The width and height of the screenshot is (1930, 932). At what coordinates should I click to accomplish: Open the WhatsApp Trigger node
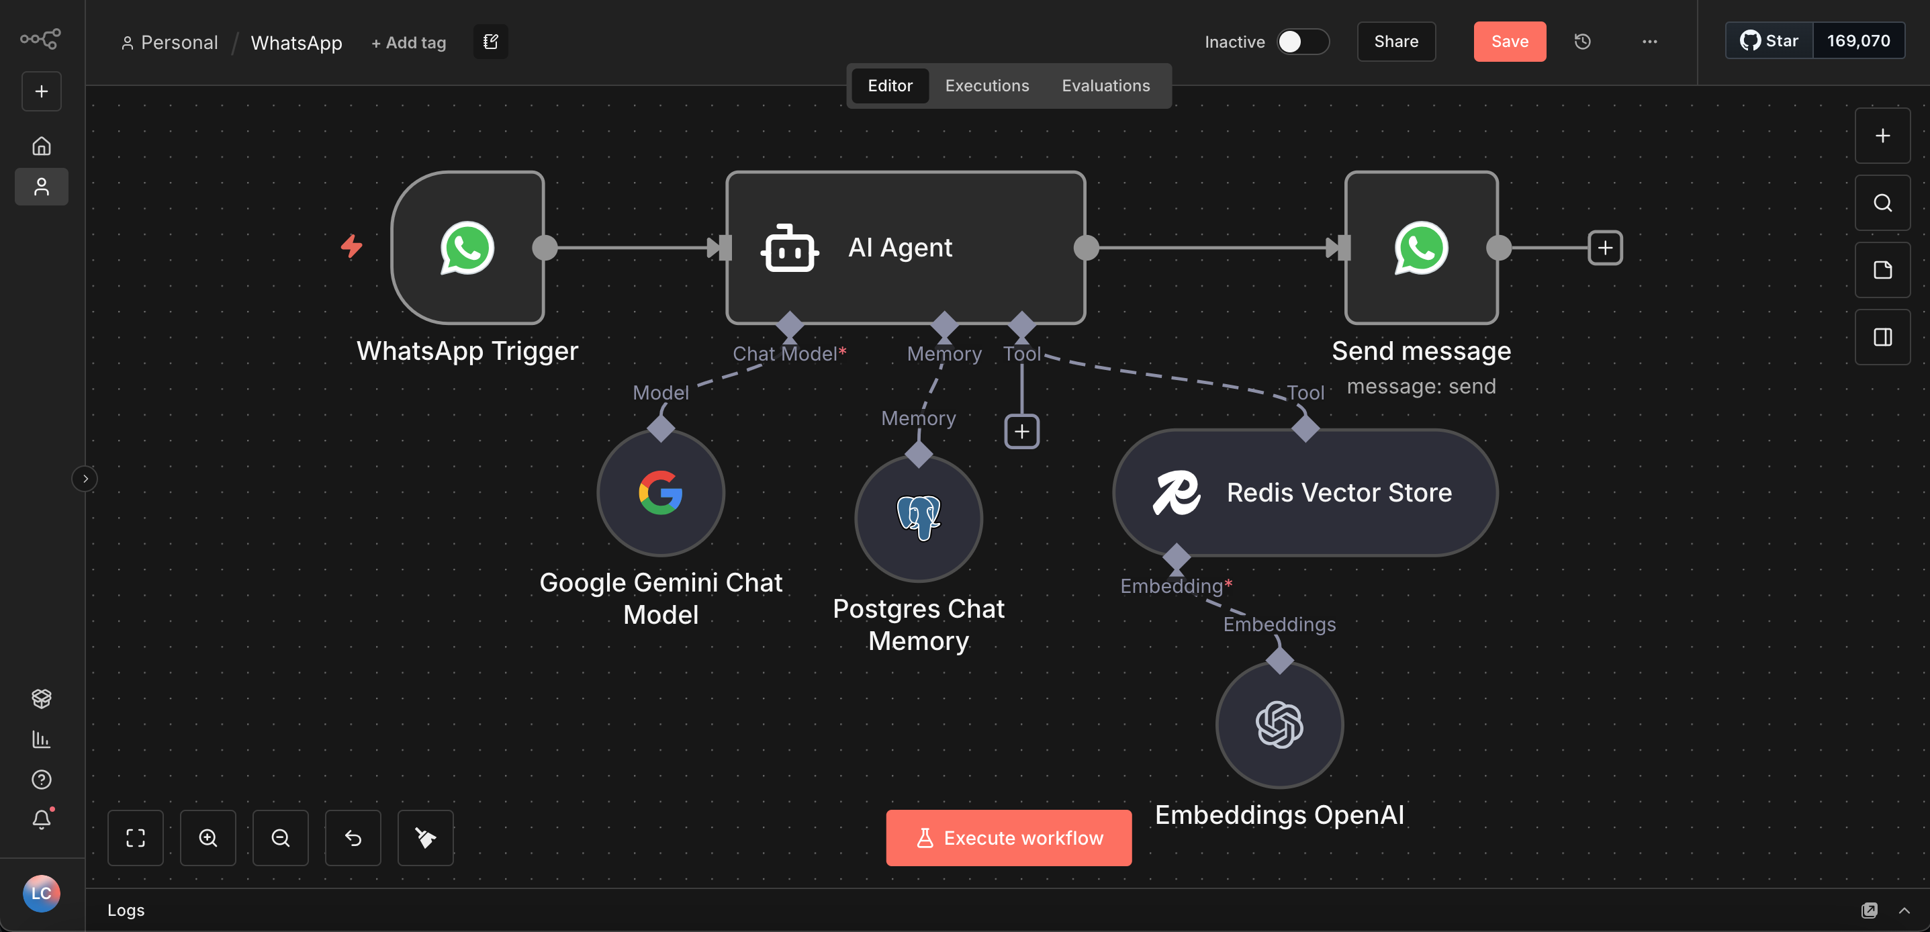coord(467,247)
